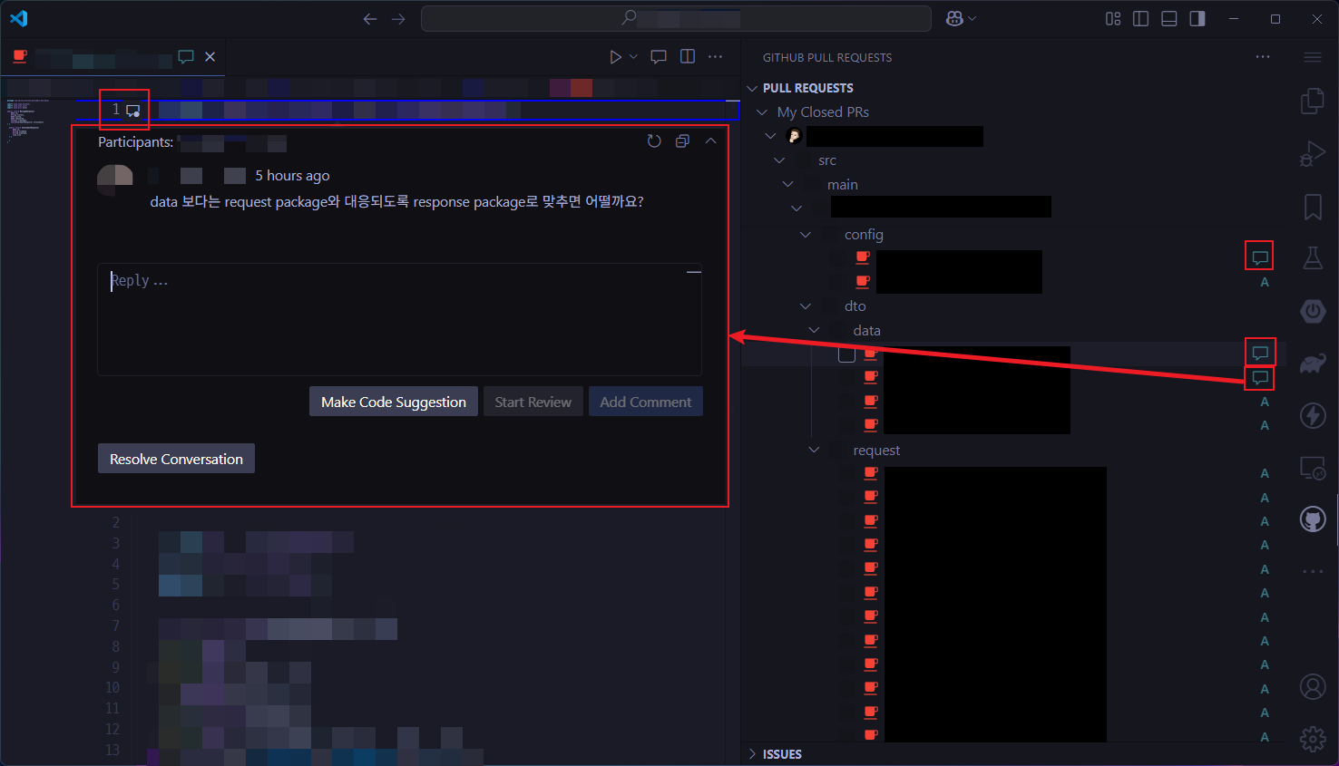The width and height of the screenshot is (1339, 766).
Task: Refresh the comment thread
Action: point(654,141)
